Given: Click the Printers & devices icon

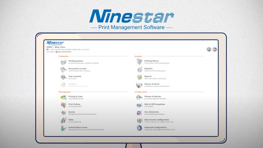Looking at the screenshot, I should pyautogui.click(x=139, y=97).
